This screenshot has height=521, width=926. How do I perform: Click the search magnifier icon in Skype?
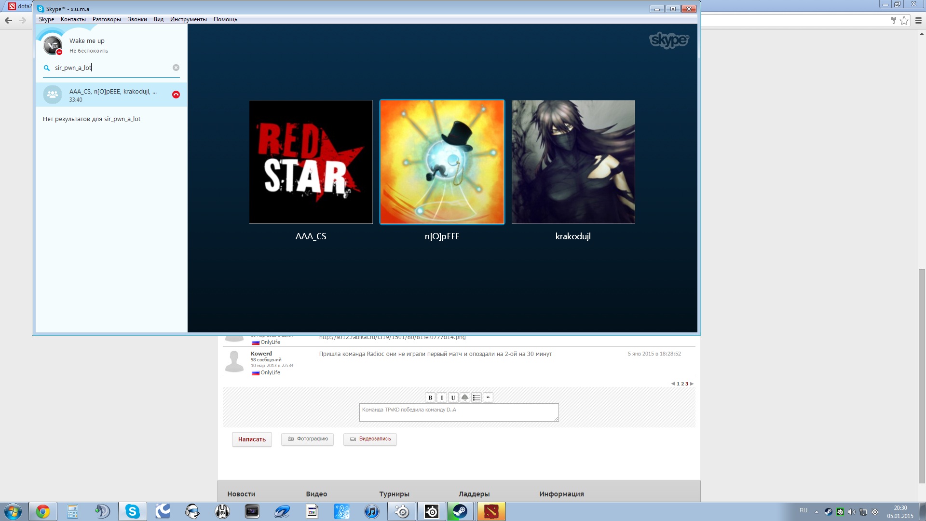pyautogui.click(x=47, y=68)
